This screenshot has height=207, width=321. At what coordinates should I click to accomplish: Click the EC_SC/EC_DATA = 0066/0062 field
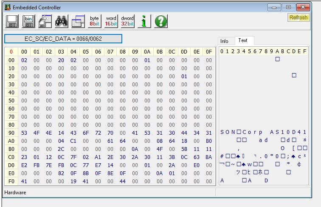63,39
